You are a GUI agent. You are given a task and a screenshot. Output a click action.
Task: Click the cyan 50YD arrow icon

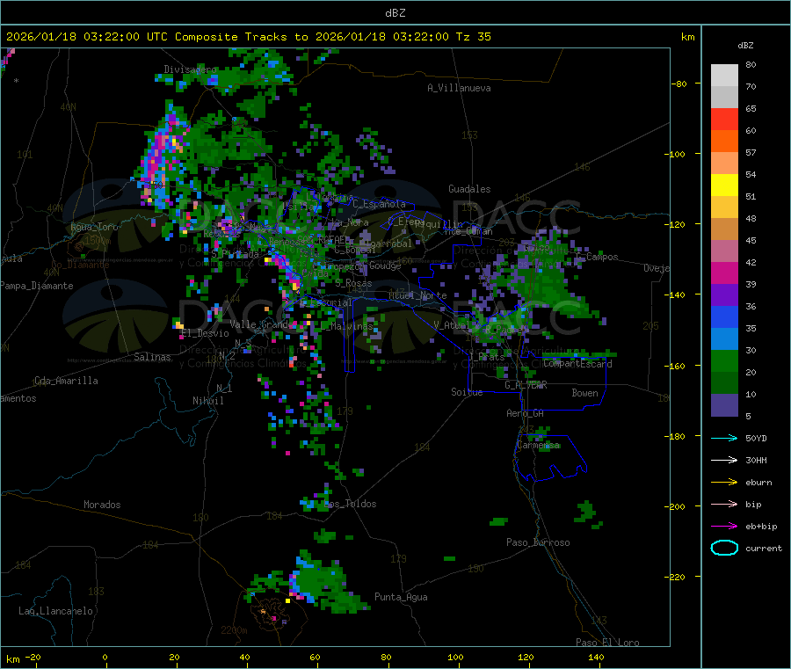(724, 438)
